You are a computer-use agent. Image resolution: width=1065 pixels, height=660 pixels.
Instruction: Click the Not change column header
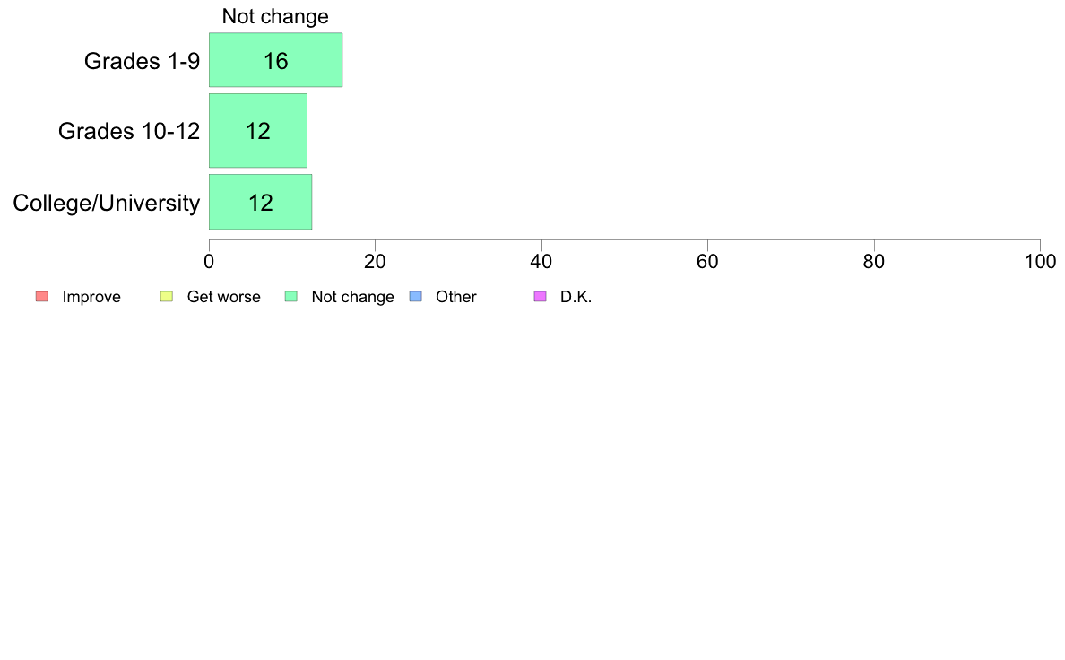[275, 16]
